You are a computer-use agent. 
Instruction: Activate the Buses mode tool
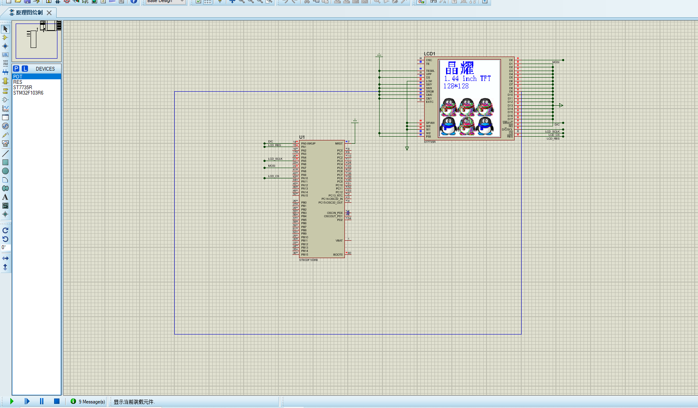5,72
